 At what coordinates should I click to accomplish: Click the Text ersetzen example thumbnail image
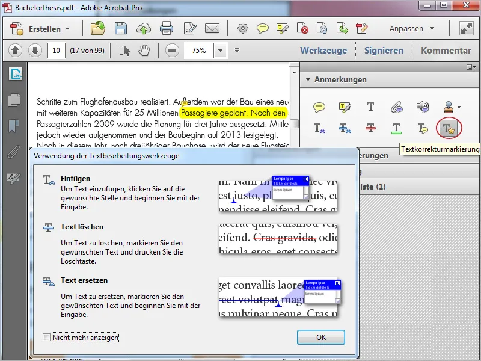click(x=279, y=297)
